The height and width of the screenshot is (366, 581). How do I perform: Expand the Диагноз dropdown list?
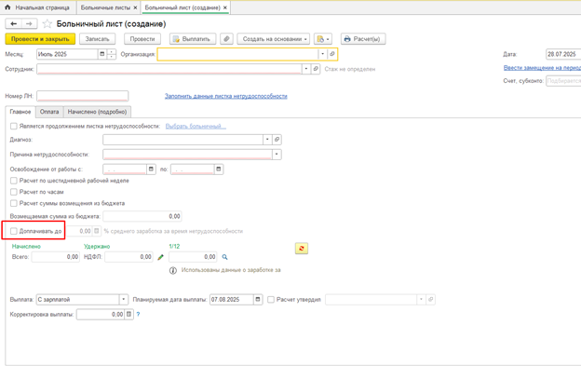pyautogui.click(x=267, y=140)
